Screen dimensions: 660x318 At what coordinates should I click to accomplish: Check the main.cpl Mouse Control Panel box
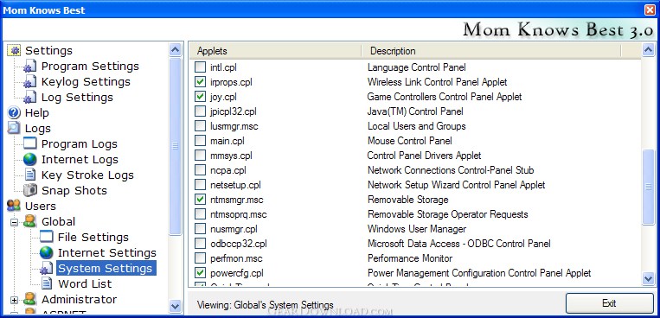pyautogui.click(x=201, y=141)
